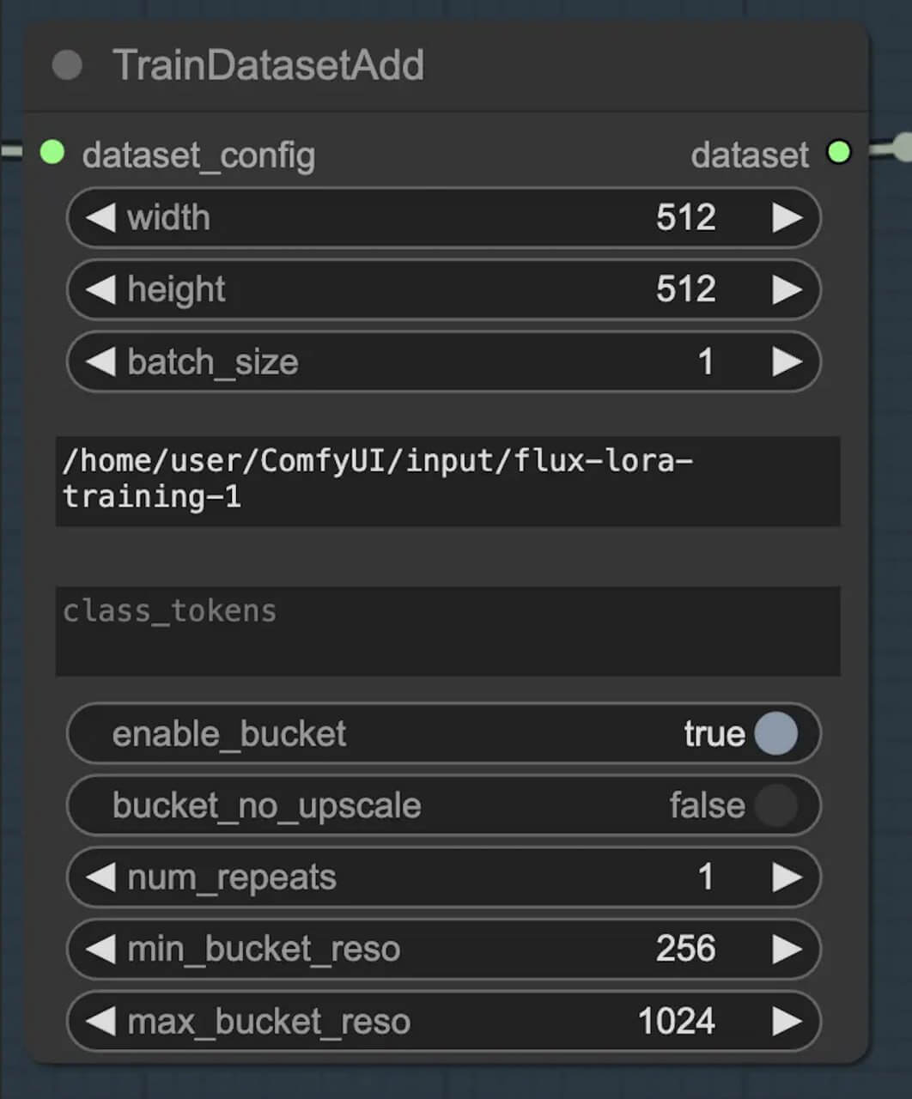Increase min_bucket_reso with the right arrow
This screenshot has height=1099, width=912.
click(x=787, y=950)
